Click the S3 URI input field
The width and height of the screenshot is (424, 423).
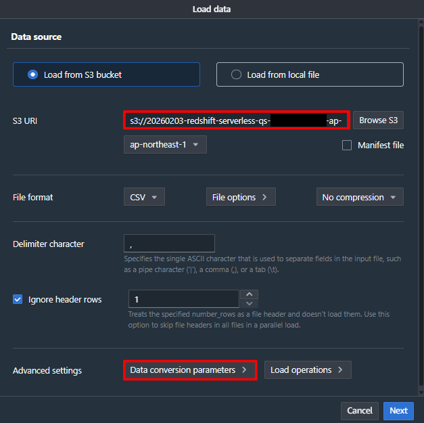click(x=237, y=120)
